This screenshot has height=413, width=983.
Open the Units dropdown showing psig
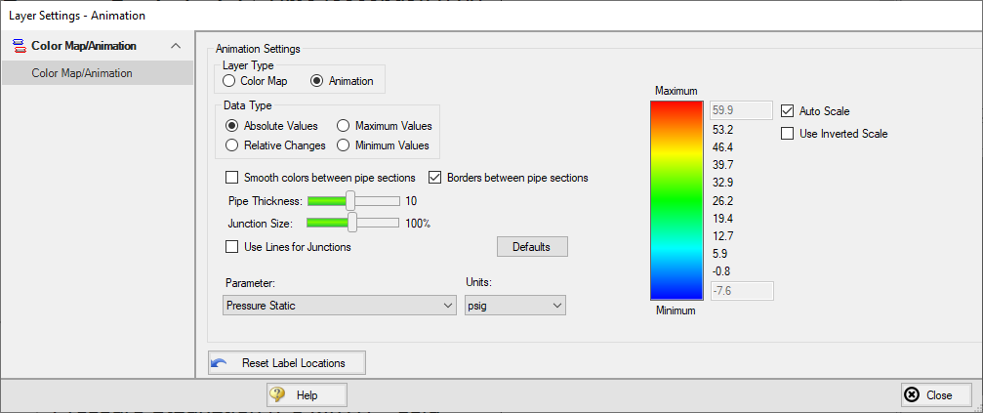(515, 306)
